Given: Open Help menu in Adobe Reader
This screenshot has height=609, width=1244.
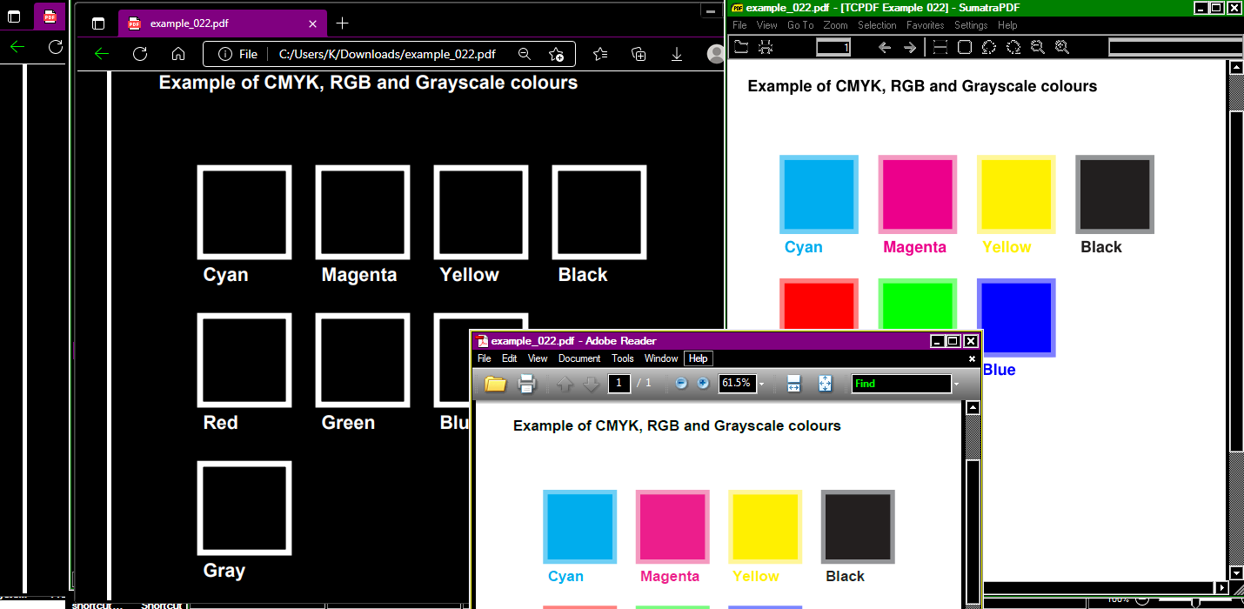Looking at the screenshot, I should click(699, 358).
